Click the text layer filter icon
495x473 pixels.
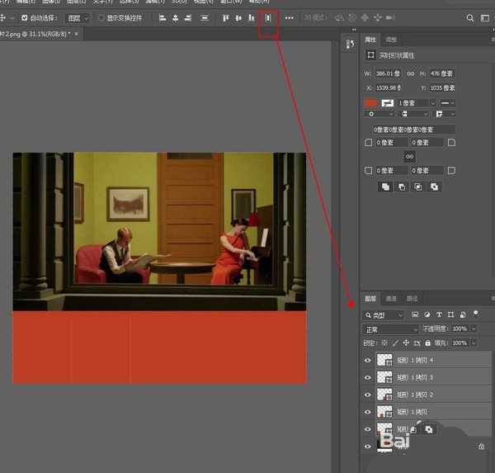(438, 315)
